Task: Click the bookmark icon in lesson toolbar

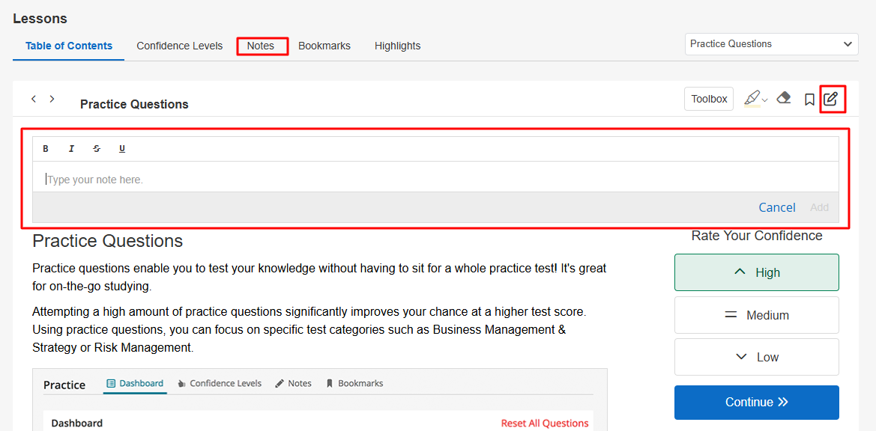Action: [809, 100]
